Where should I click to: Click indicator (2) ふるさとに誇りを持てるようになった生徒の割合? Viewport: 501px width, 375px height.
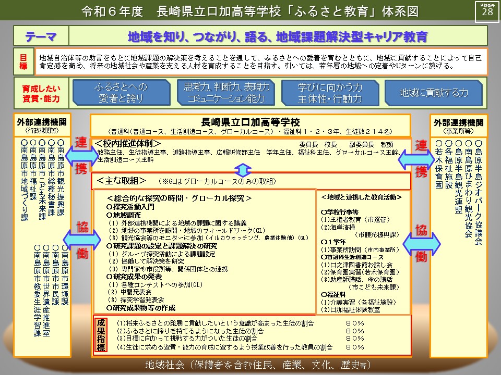[x=190, y=331]
